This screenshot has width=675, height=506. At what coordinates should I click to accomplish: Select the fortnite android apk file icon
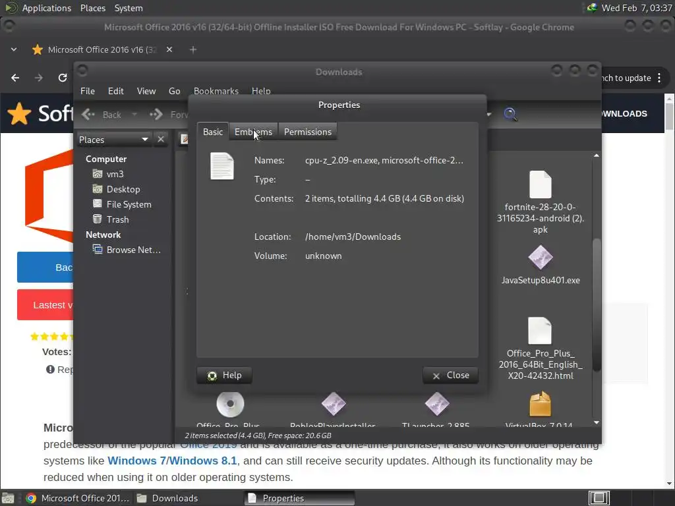(541, 184)
